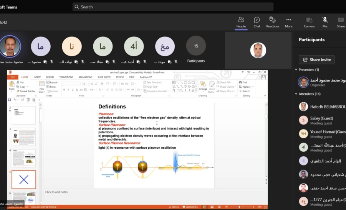This screenshot has height=210, width=346.
Task: Activate the Format Painter
Action: click(x=26, y=91)
